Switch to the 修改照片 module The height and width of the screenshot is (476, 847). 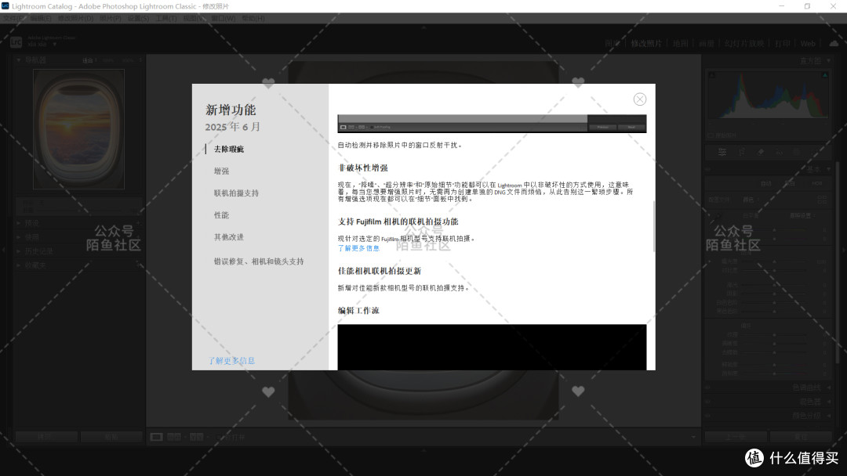[x=646, y=44]
